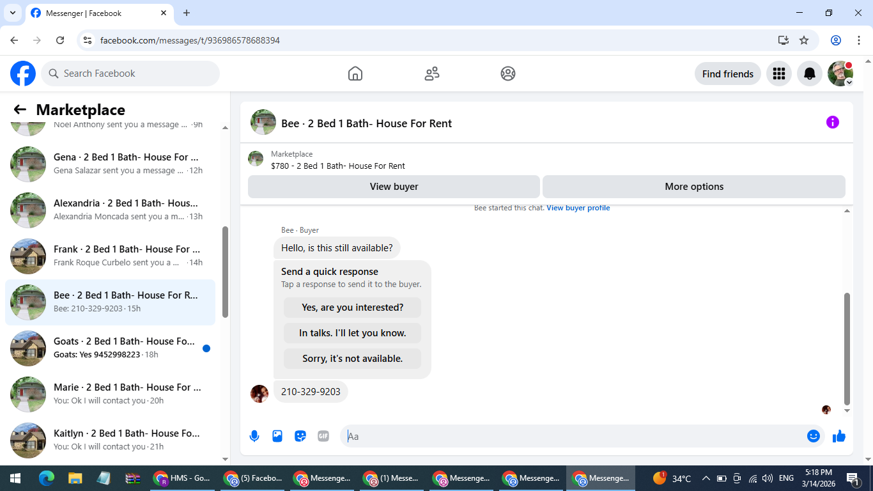Click the install app icon in address bar
The image size is (873, 491).
[783, 40]
